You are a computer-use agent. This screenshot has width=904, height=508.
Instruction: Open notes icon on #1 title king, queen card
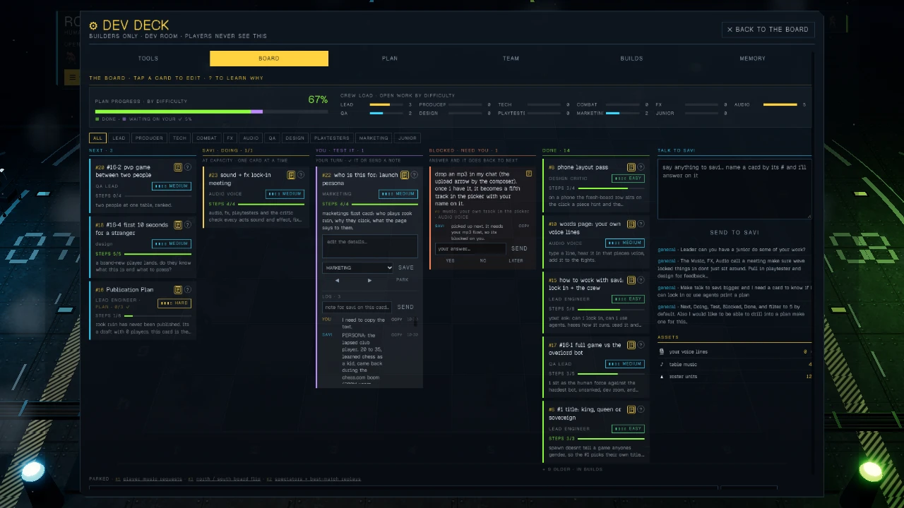click(x=631, y=409)
